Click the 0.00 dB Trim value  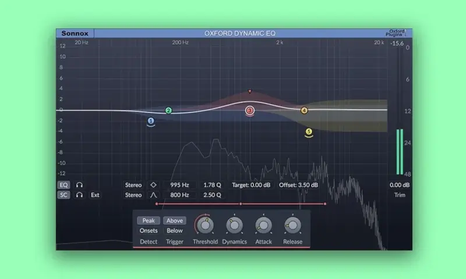point(400,185)
